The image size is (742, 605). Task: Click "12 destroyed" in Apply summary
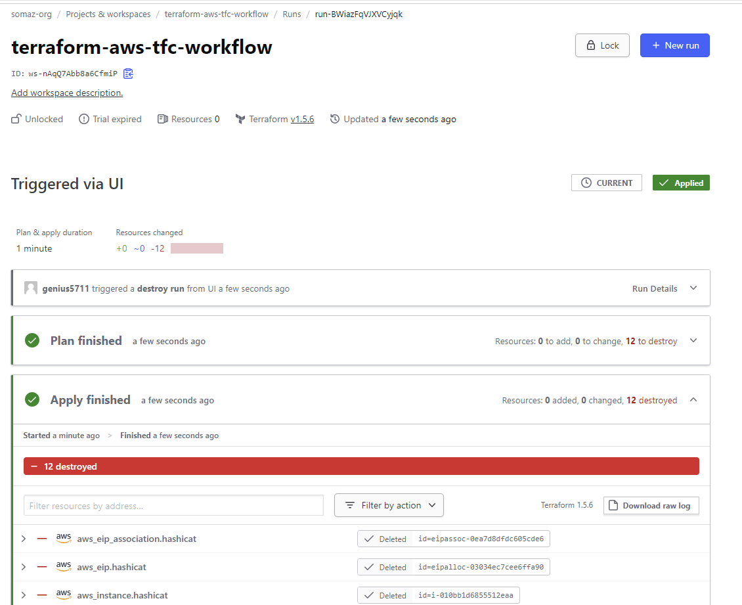pos(651,400)
